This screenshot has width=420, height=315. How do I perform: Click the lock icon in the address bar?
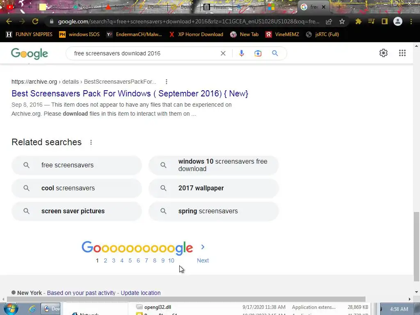click(x=52, y=21)
